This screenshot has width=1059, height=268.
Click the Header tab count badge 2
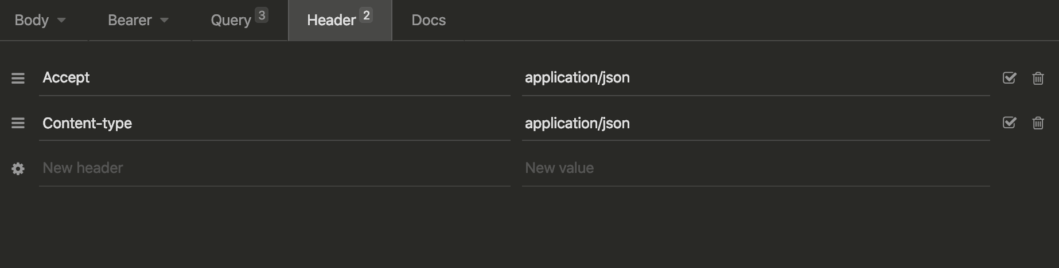[366, 15]
